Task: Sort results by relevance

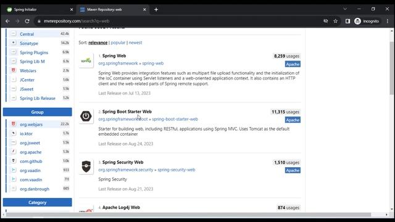Action: 98,43
